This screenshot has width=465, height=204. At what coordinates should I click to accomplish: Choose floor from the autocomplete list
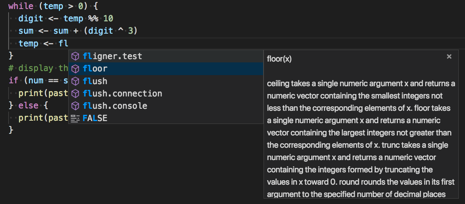(95, 69)
